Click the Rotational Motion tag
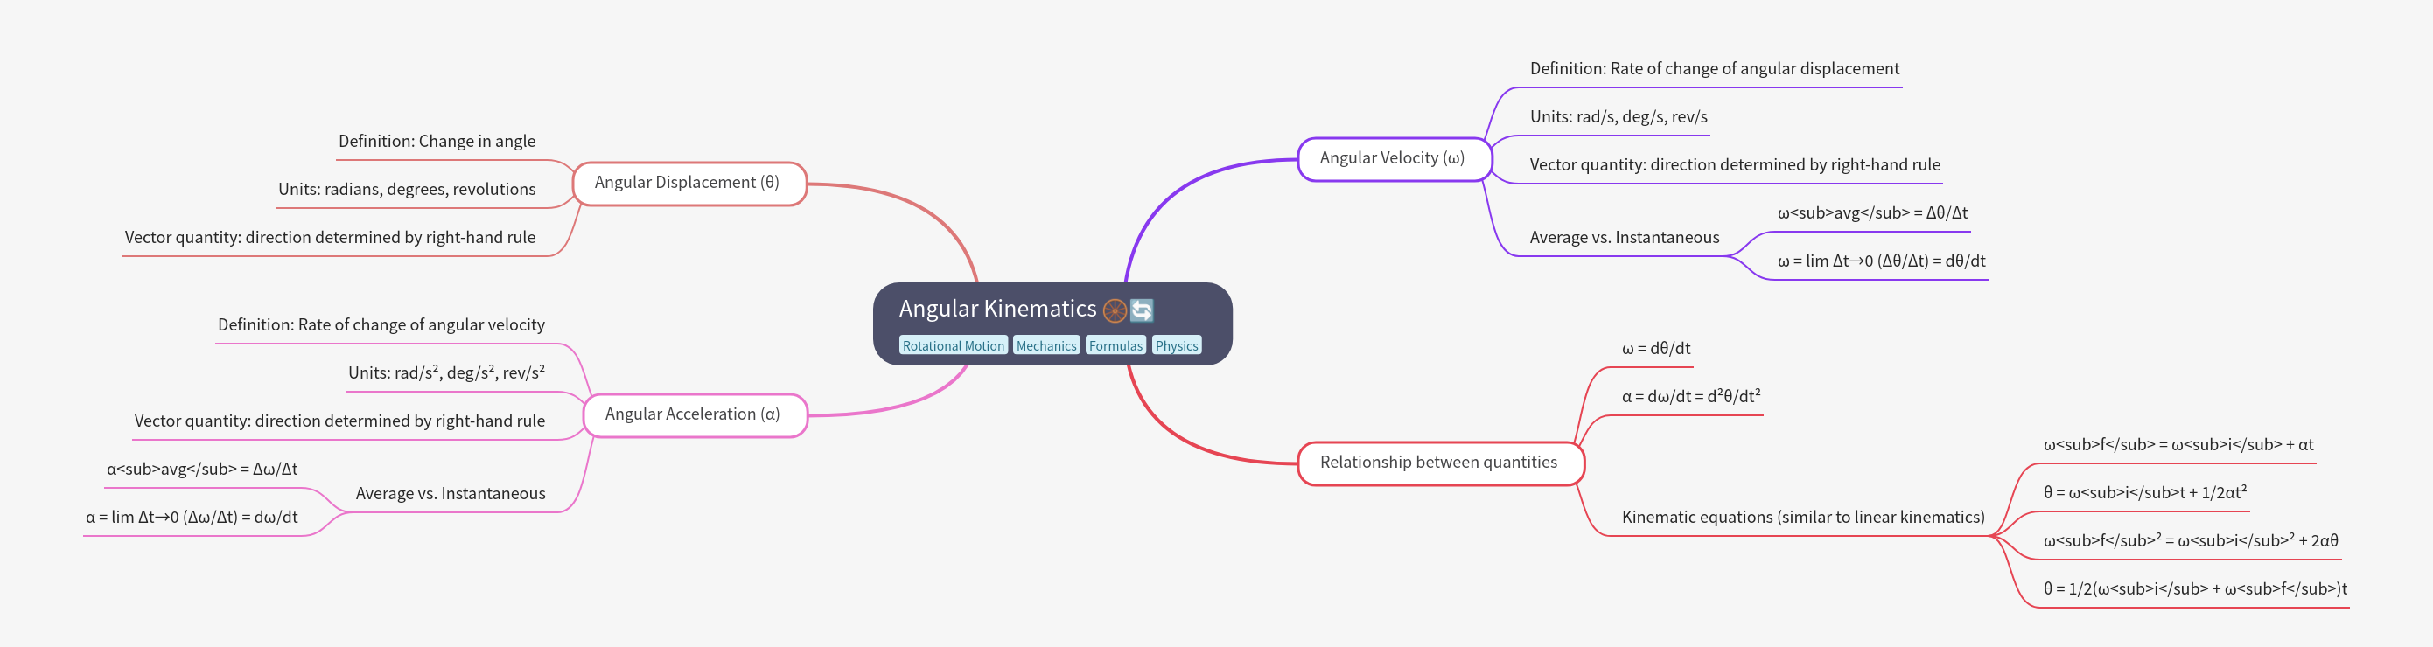The image size is (2433, 647). (953, 345)
